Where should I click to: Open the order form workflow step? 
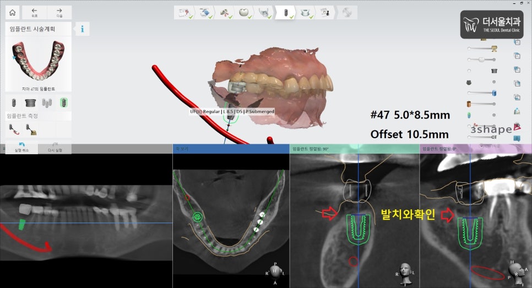pyautogui.click(x=183, y=13)
